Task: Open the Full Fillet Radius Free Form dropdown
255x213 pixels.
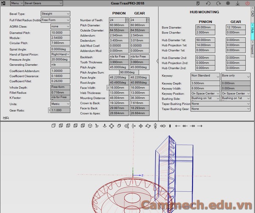Action: pyautogui.click(x=55, y=20)
